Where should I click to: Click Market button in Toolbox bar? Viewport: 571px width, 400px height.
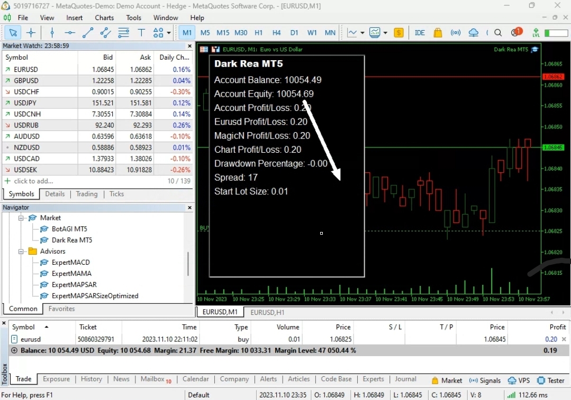[447, 380]
